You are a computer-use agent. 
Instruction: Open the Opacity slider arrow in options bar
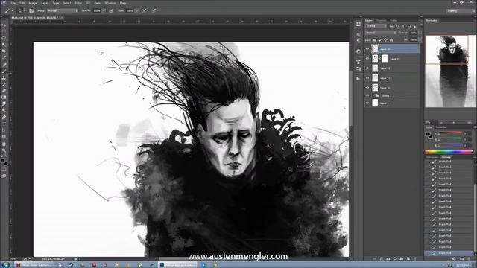104,10
